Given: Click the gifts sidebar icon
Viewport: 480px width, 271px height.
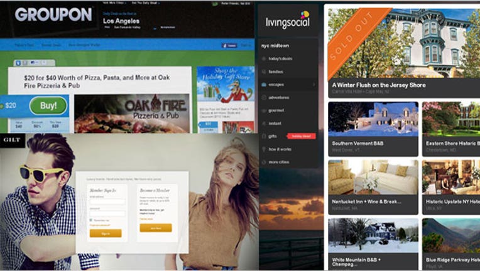Looking at the screenshot, I should (x=264, y=136).
